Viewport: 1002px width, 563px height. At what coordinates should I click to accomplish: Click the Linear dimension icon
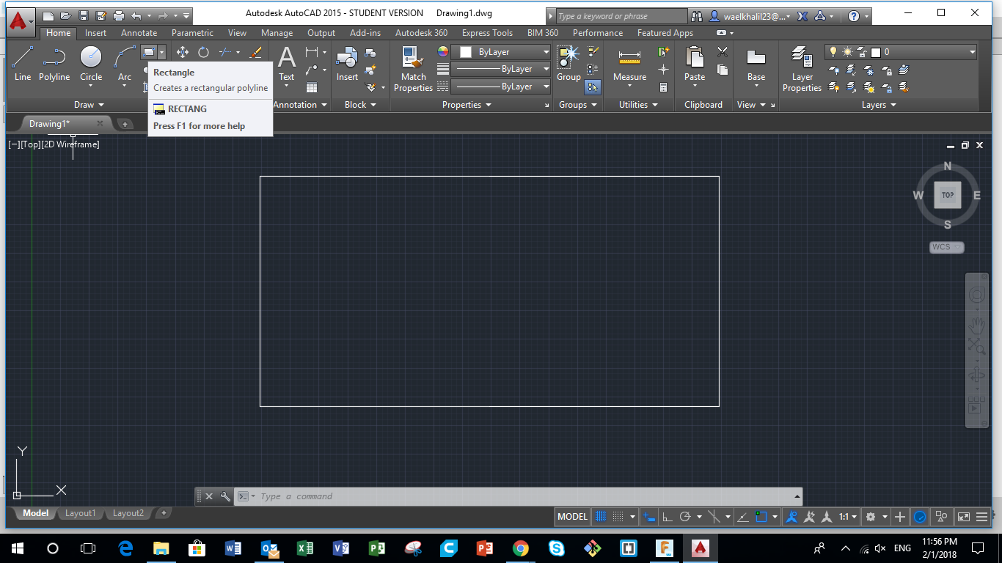click(x=312, y=52)
